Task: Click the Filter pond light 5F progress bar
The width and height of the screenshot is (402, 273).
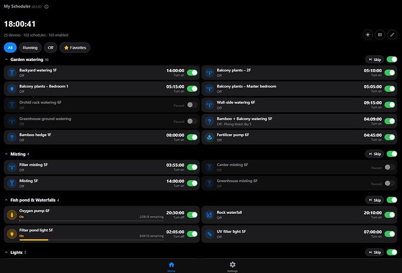Action: point(91,240)
